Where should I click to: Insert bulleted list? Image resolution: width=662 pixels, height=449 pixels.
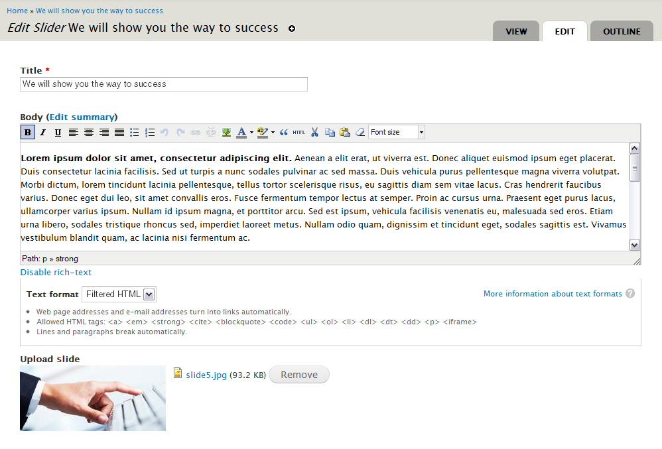click(134, 133)
